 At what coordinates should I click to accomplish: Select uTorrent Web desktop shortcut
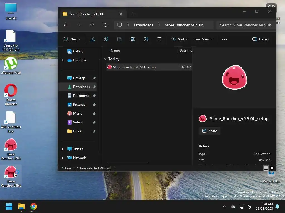coord(11,65)
